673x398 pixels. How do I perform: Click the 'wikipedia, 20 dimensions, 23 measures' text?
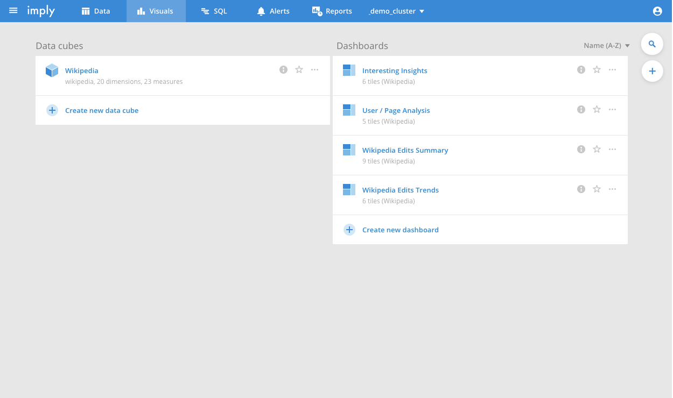tap(124, 82)
